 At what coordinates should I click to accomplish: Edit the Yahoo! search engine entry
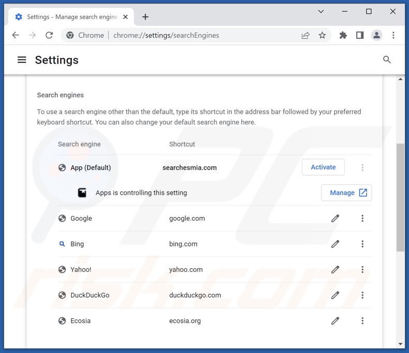tap(335, 270)
